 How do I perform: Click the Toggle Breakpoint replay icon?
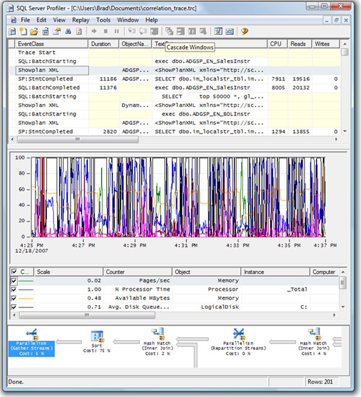coord(154,31)
